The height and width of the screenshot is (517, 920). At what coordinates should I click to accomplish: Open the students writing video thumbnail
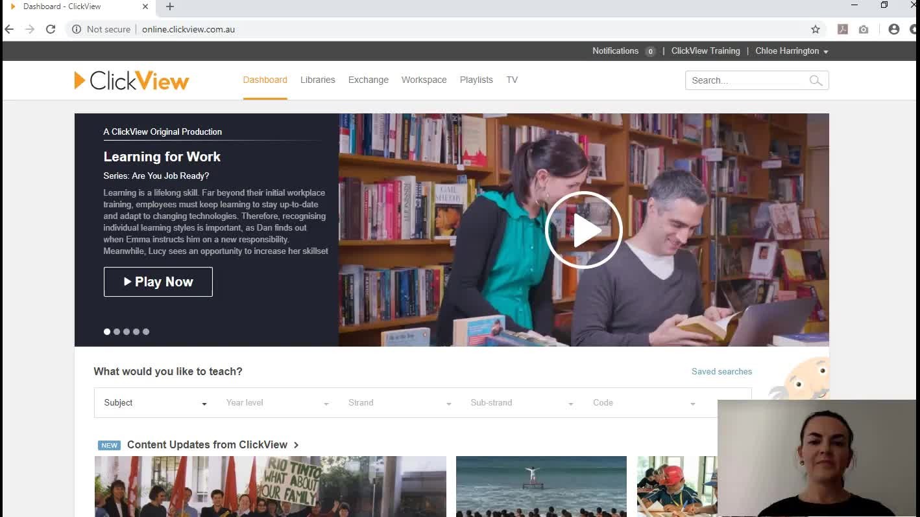677,487
